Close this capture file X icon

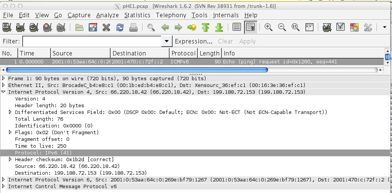[106, 27]
